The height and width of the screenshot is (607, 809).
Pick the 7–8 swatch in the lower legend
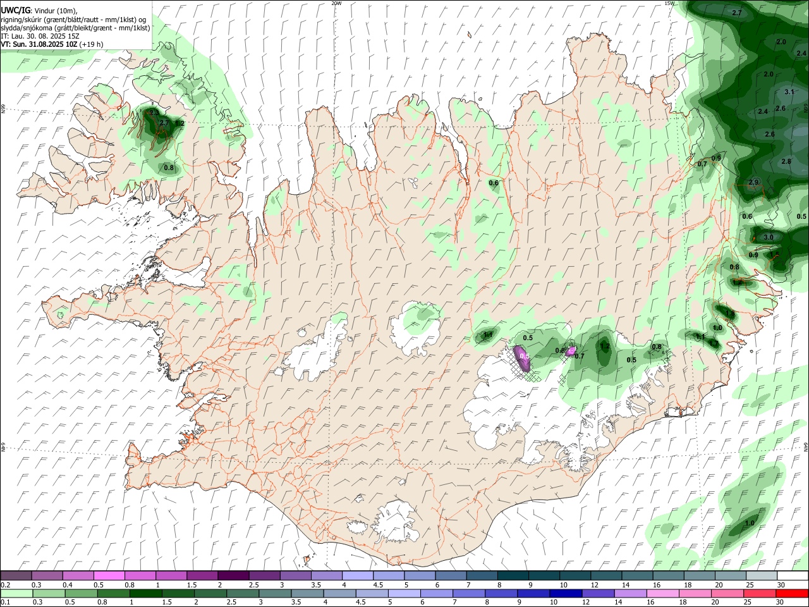[x=469, y=594]
